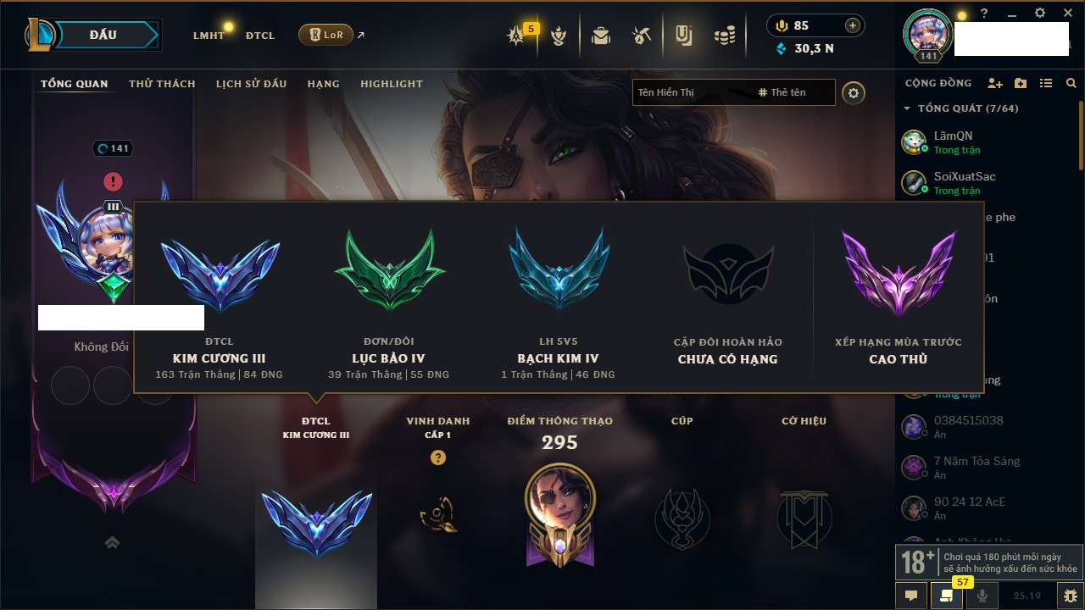Click the add friend icon
This screenshot has width=1085, height=610.
pyautogui.click(x=995, y=83)
